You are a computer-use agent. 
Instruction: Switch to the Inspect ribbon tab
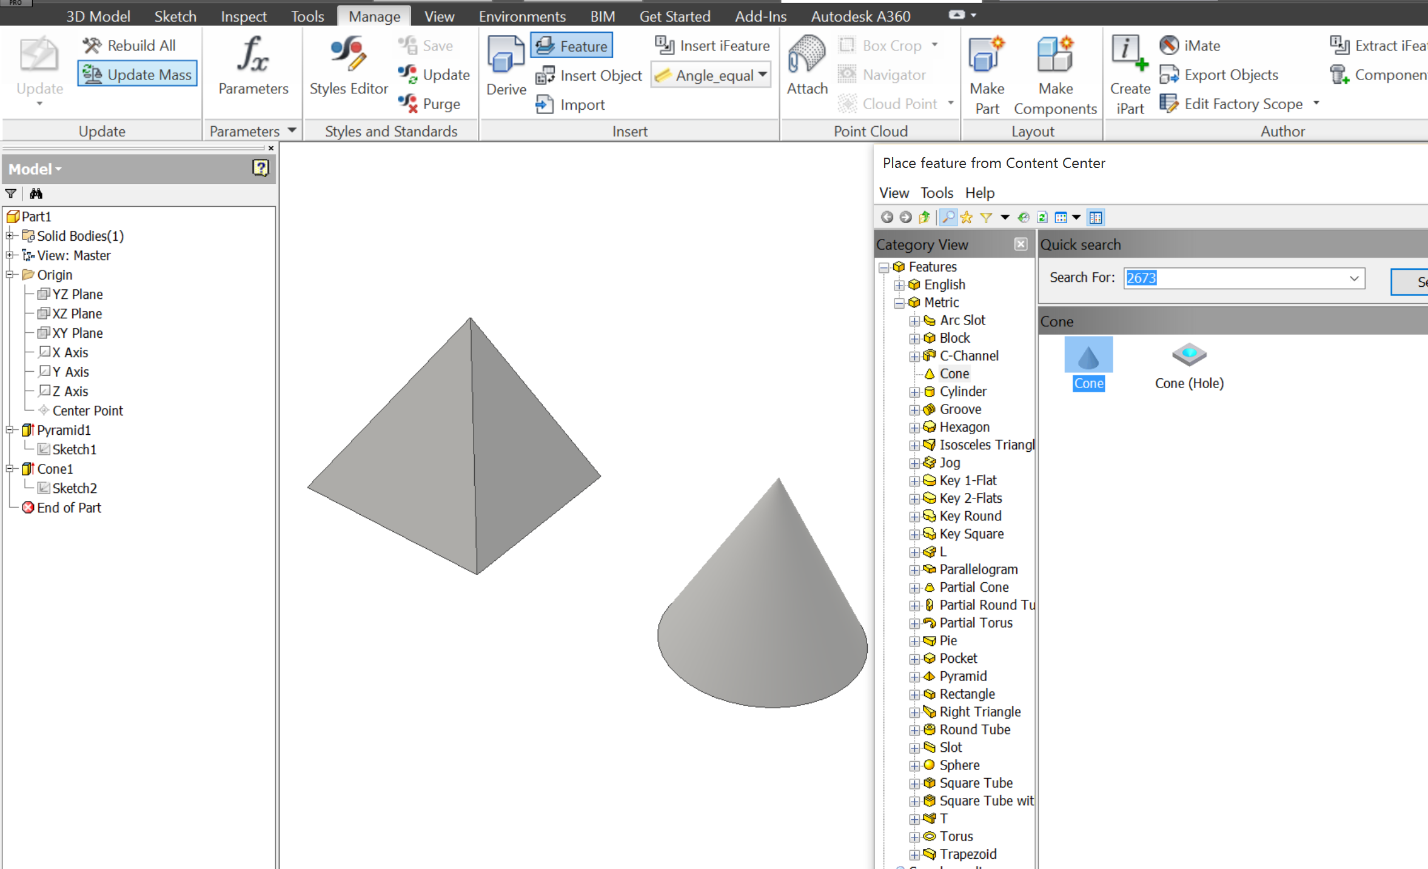[243, 16]
